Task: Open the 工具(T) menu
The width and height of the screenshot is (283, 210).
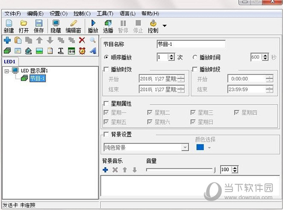Action: click(x=104, y=14)
